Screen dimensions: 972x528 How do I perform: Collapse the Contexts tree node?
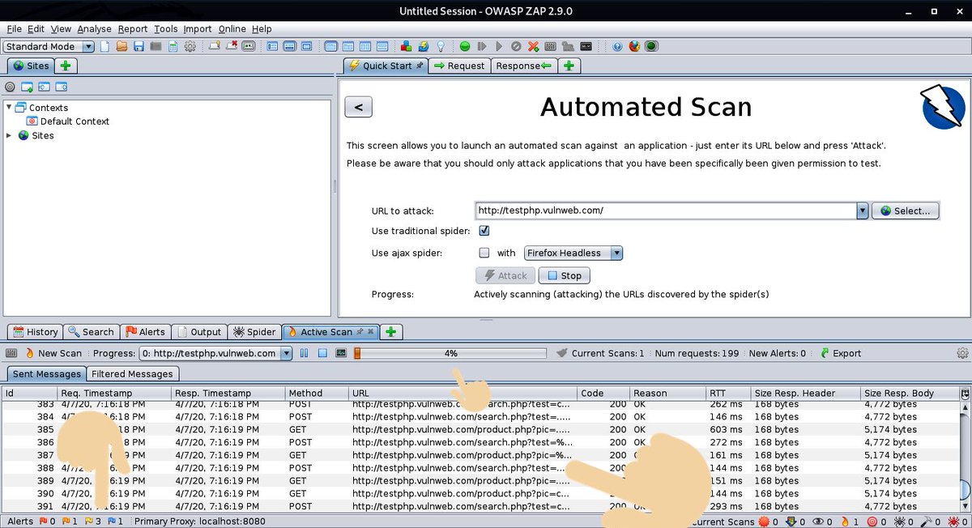[x=10, y=107]
